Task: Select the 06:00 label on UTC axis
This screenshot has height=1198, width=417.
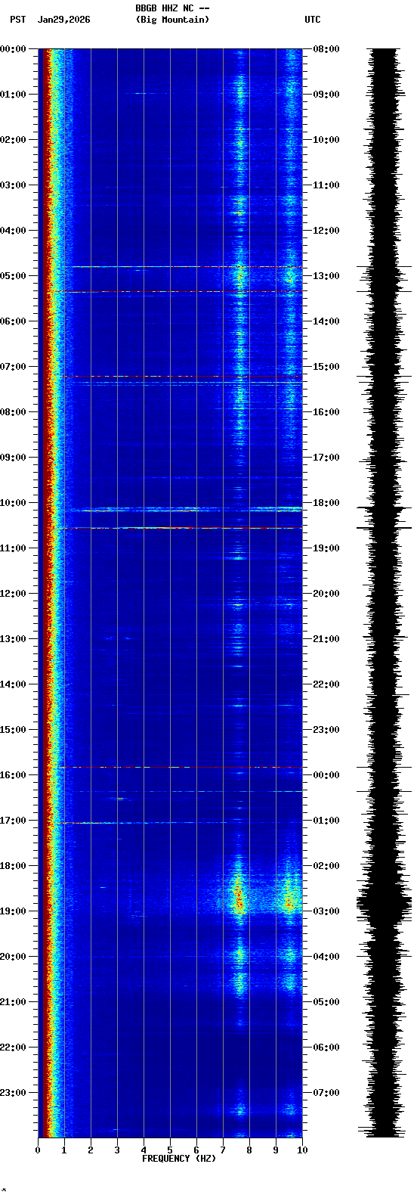Action: pyautogui.click(x=326, y=1047)
